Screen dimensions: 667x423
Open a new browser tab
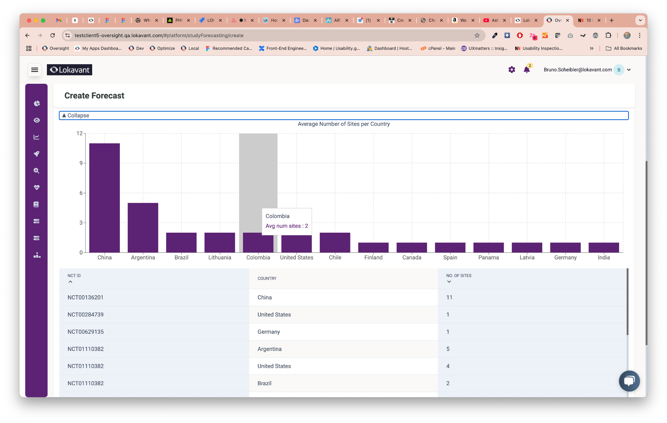click(612, 20)
